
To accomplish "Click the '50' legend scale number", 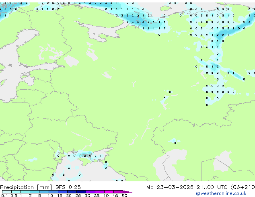I will click(124, 195).
